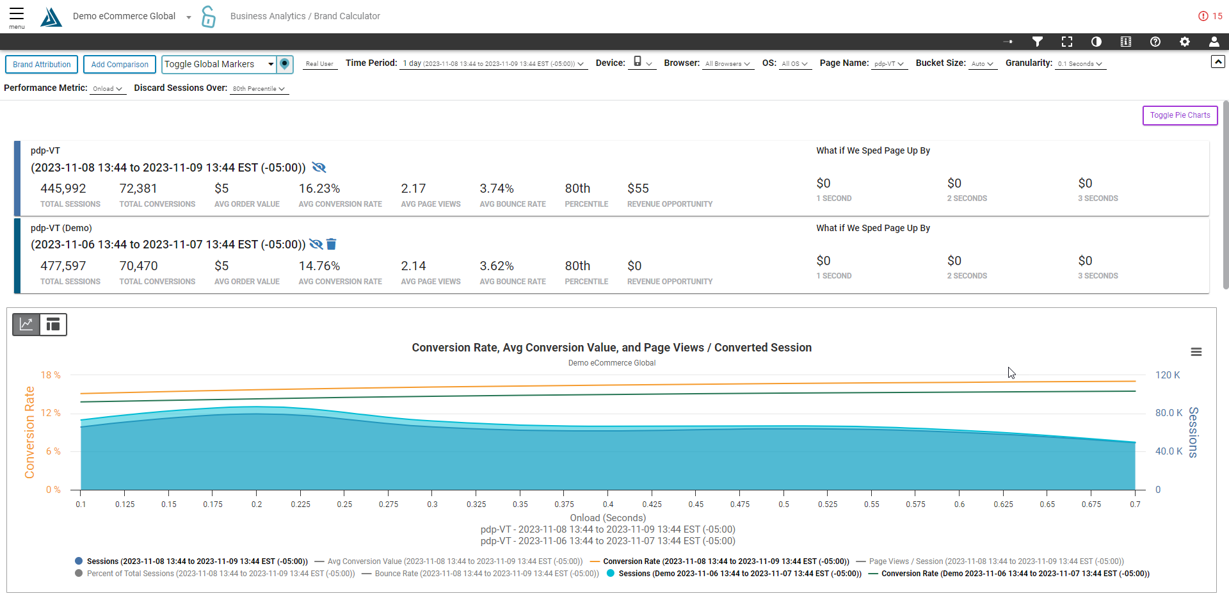1229x605 pixels.
Task: Open settings gear icon
Action: 1184,42
